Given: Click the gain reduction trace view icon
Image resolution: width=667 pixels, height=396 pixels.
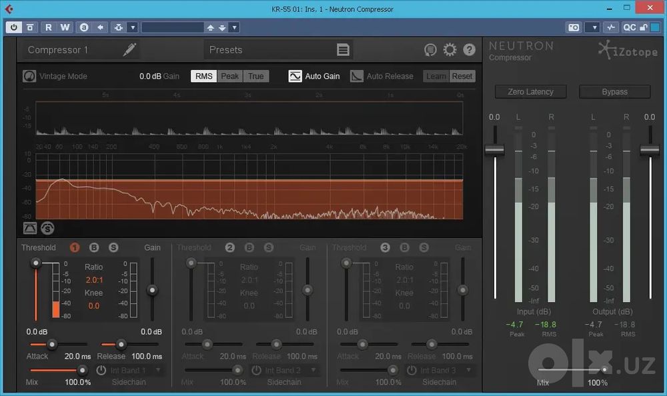Looking at the screenshot, I should point(30,228).
